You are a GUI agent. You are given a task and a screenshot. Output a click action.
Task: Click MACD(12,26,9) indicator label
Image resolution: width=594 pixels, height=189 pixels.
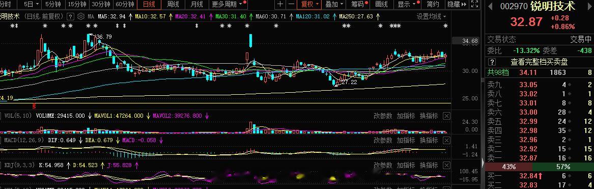pyautogui.click(x=24, y=141)
